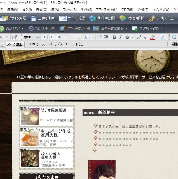Expand the ブラウザー確認 dropdown

[162, 29]
